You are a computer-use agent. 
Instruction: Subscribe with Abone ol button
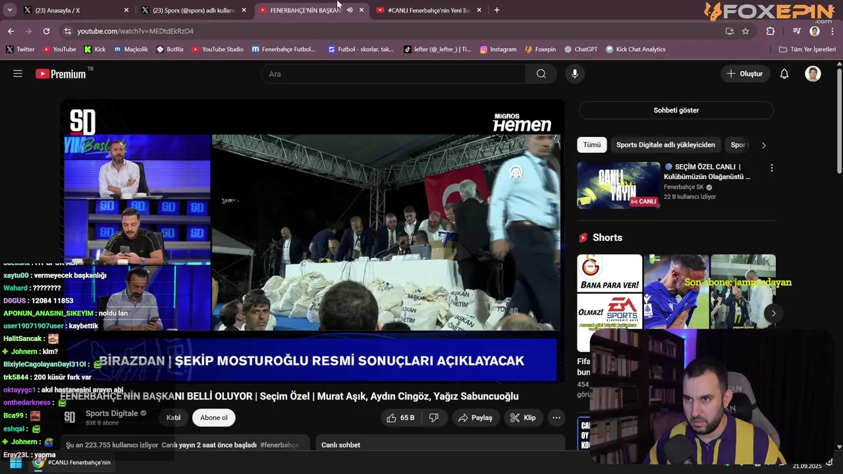(x=214, y=417)
